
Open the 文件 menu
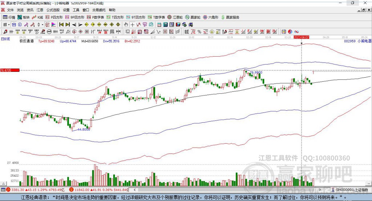pos(11,10)
